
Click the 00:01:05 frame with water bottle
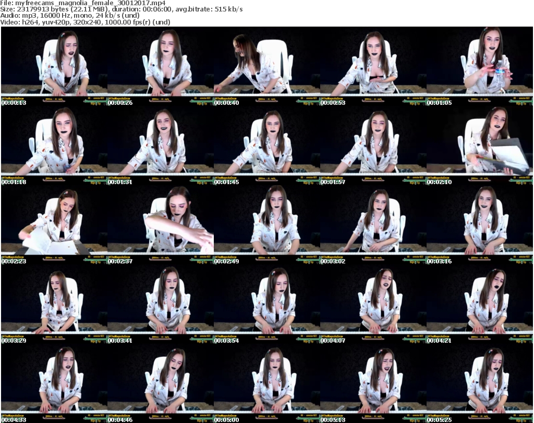[480, 66]
